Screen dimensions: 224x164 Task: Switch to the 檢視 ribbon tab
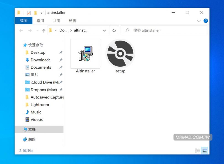tap(72, 20)
